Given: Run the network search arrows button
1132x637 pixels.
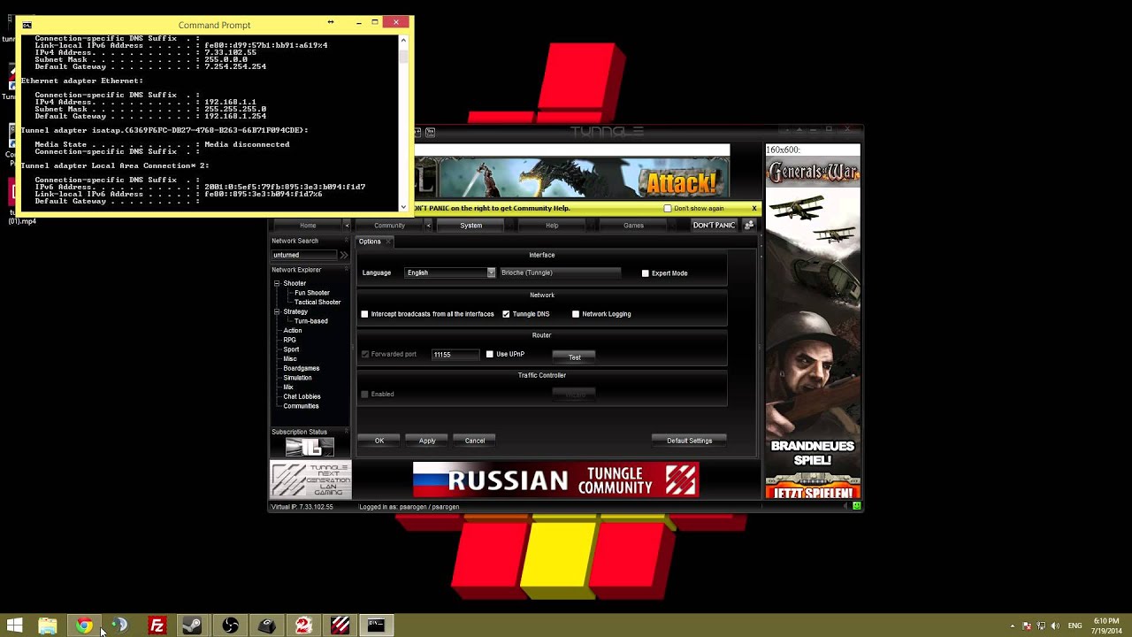Looking at the screenshot, I should (x=344, y=255).
